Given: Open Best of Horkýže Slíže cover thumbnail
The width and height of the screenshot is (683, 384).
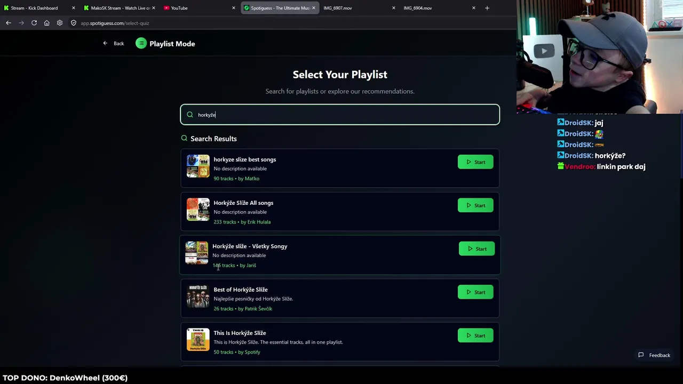Looking at the screenshot, I should (x=198, y=296).
